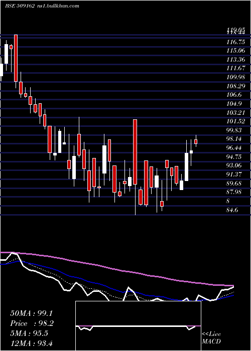251x351 pixels.
Task: Click the ns1.bullkhan.com site label
Action: point(58,6)
